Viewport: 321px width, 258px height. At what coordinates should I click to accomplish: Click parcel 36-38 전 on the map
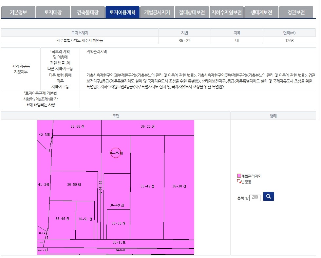click(x=179, y=186)
